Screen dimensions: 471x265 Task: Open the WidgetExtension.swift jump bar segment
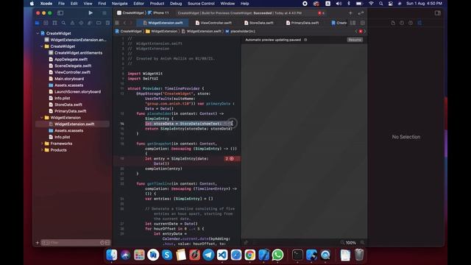coord(202,31)
